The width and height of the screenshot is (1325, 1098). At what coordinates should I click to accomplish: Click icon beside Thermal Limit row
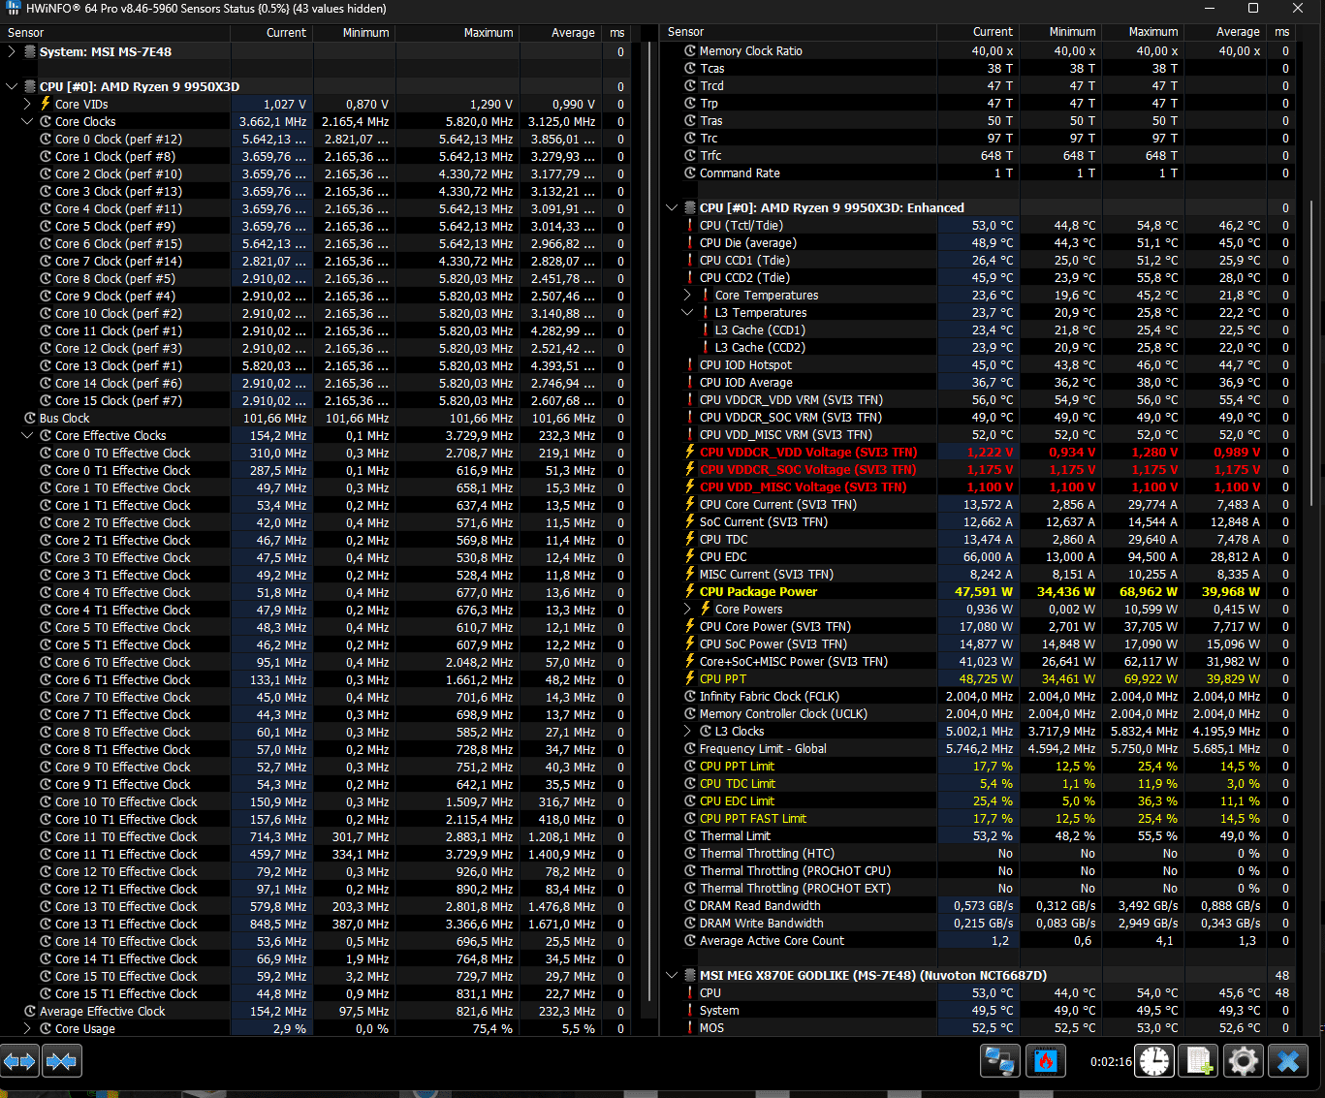pyautogui.click(x=690, y=835)
